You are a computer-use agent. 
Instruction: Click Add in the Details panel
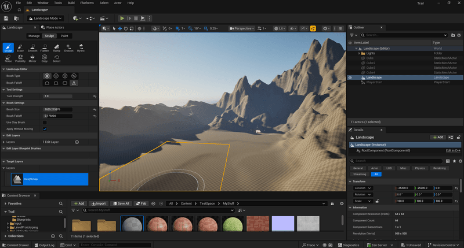coord(438,138)
